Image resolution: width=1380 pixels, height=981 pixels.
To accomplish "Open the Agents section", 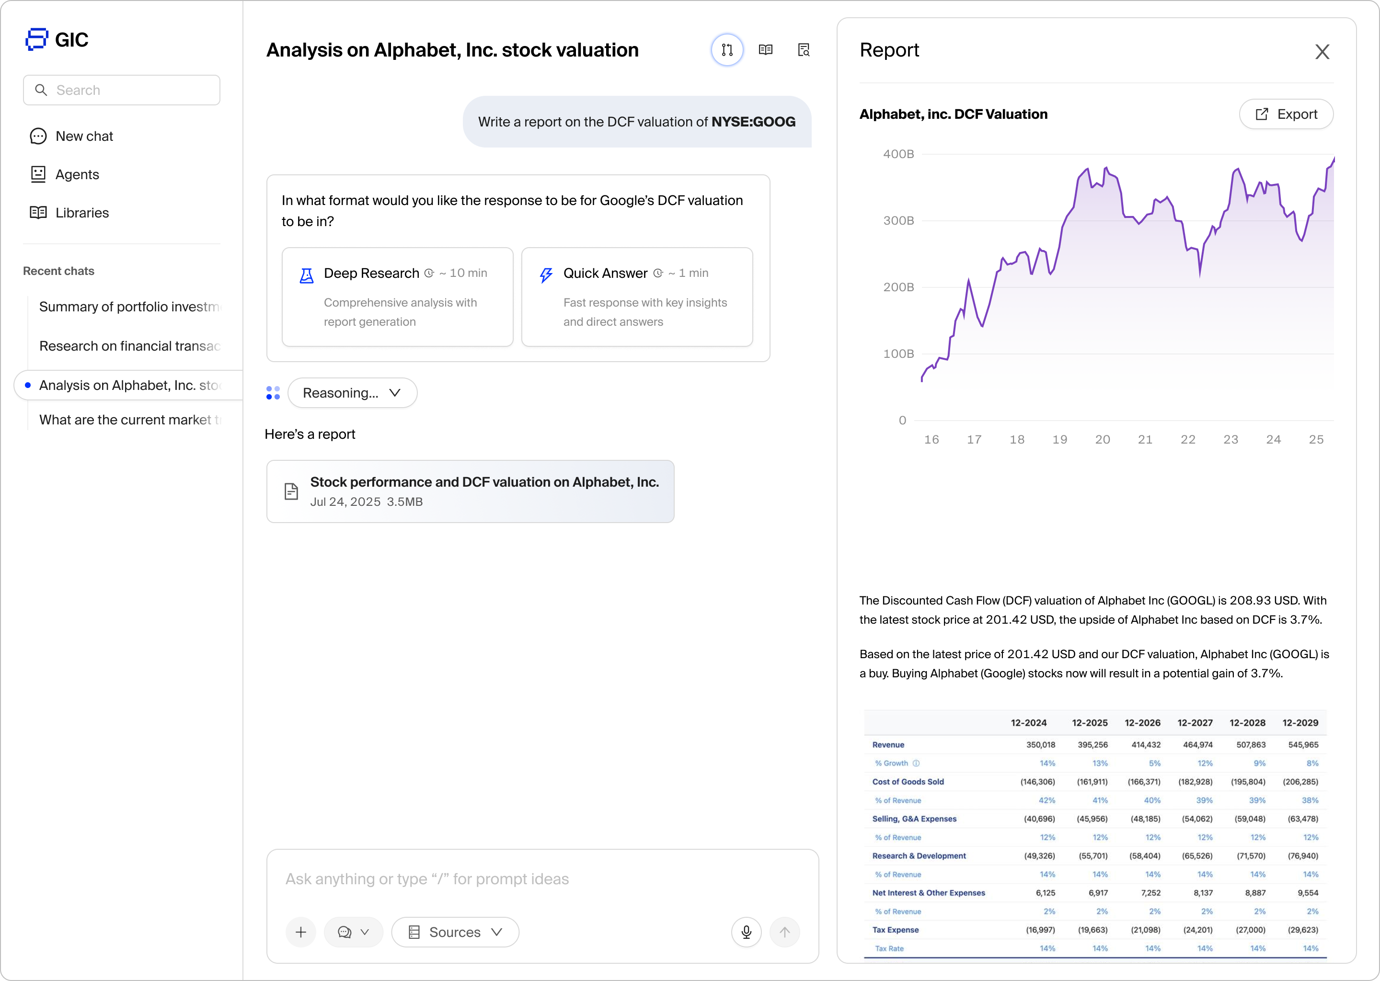I will 65,174.
